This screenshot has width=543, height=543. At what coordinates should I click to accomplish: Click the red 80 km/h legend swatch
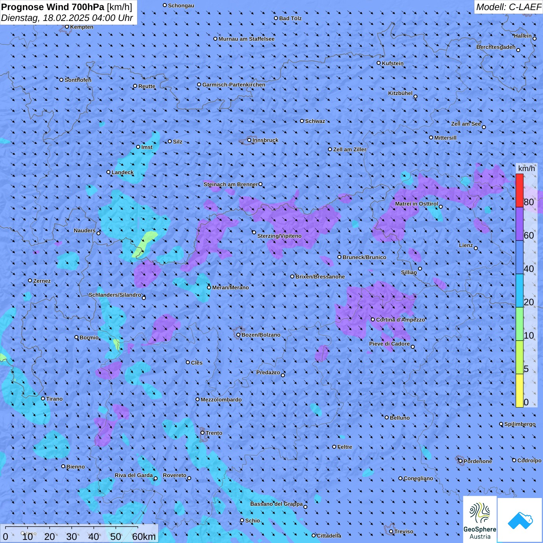[519, 190]
